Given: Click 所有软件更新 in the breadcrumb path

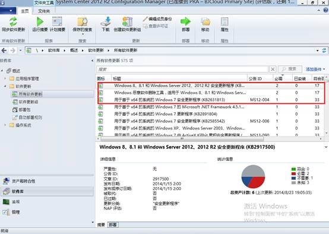Looking at the screenshot, I should pyautogui.click(x=125, y=50).
